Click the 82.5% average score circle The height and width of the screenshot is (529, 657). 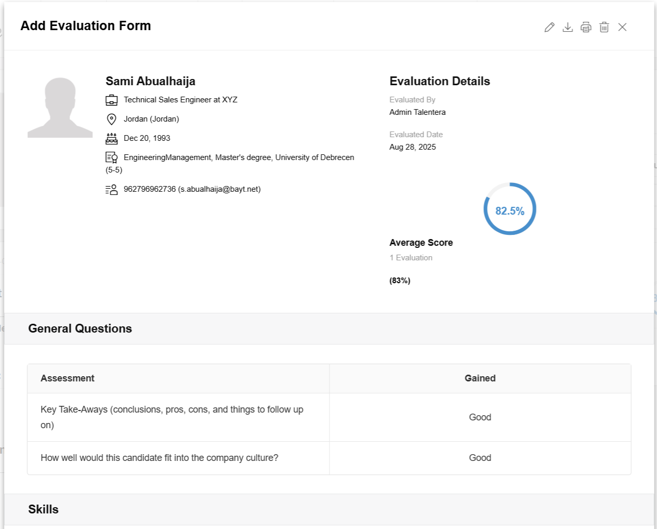[509, 209]
